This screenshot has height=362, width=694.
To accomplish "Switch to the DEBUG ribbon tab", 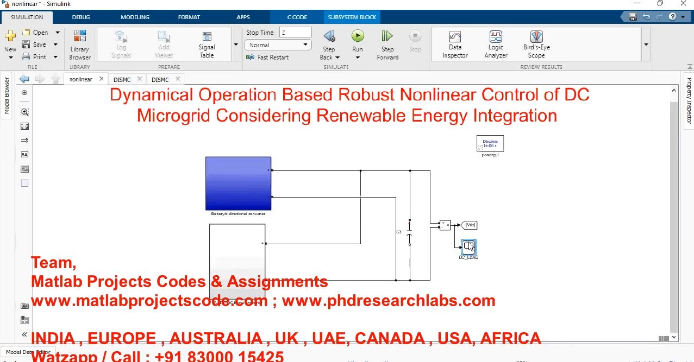I will point(81,17).
